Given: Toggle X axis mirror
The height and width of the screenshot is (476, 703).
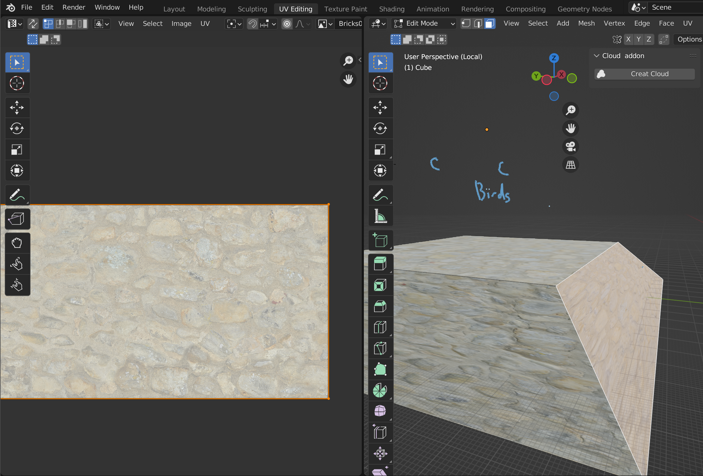Looking at the screenshot, I should (x=628, y=39).
